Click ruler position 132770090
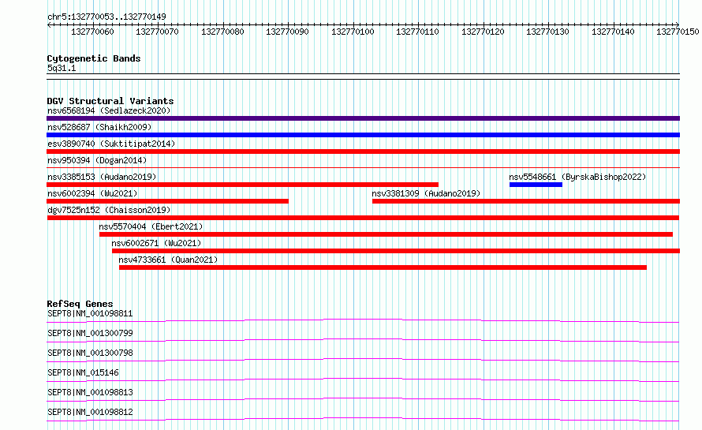The height and width of the screenshot is (430, 702). click(x=287, y=32)
